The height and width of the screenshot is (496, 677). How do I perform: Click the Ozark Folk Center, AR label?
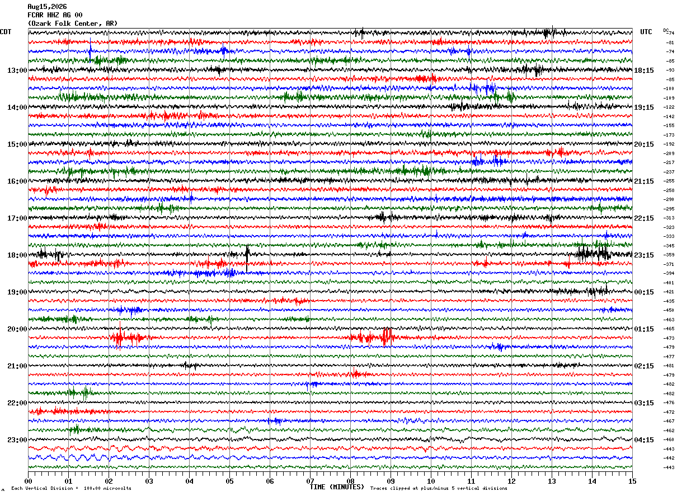tap(73, 24)
